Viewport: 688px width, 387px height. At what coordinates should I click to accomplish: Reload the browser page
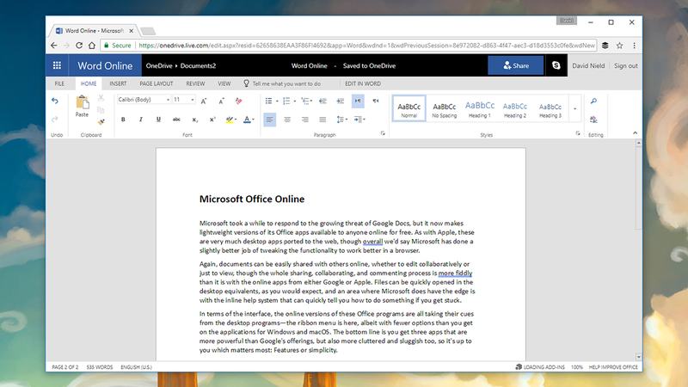tap(79, 46)
